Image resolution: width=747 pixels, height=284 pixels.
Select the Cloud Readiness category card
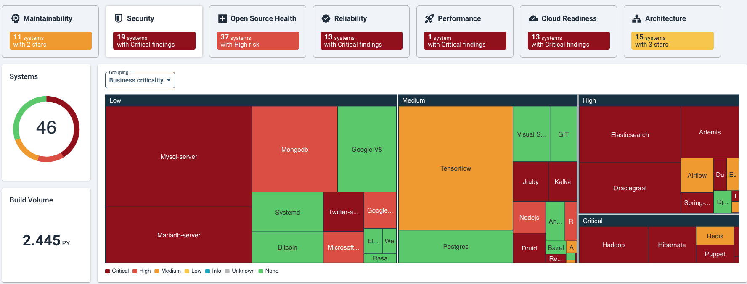tap(568, 32)
